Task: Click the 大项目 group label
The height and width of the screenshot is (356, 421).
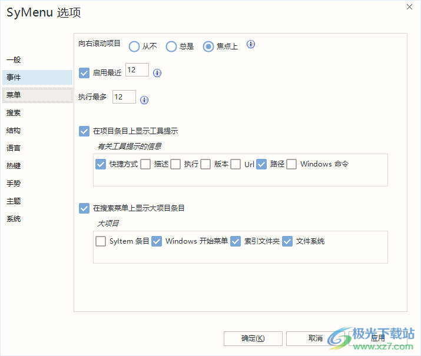Action: (108, 224)
